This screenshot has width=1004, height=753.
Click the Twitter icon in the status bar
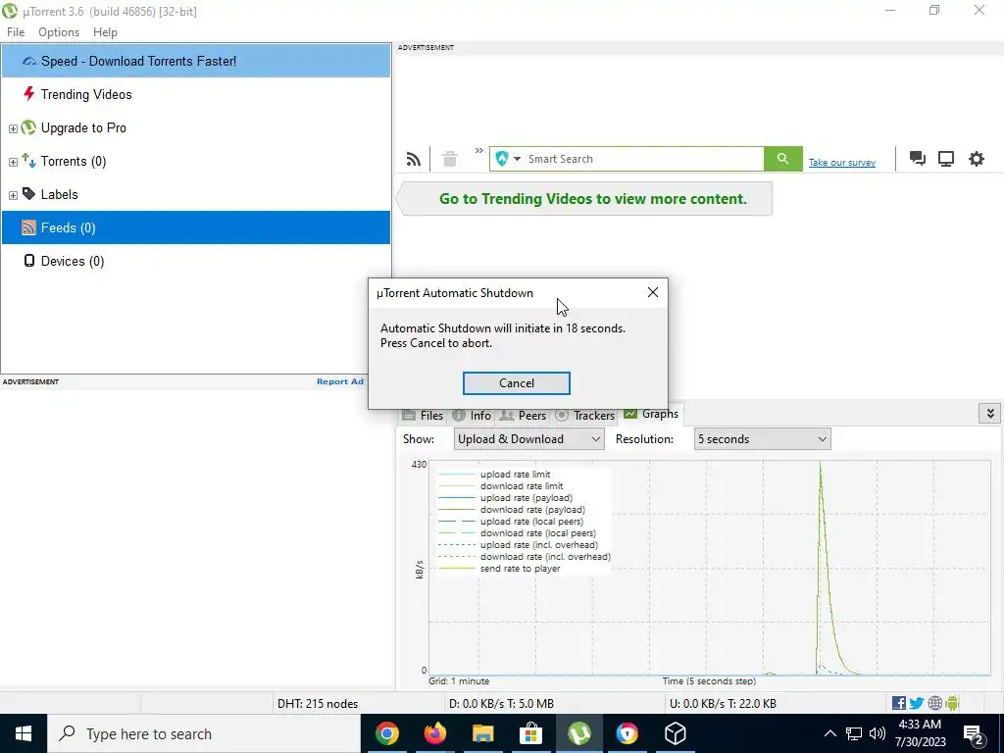pyautogui.click(x=917, y=703)
